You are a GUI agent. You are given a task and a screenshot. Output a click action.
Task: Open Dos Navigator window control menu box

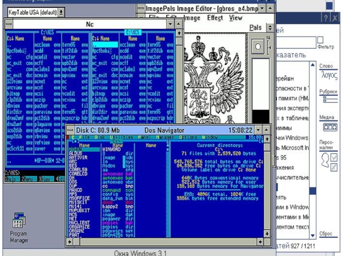71,130
